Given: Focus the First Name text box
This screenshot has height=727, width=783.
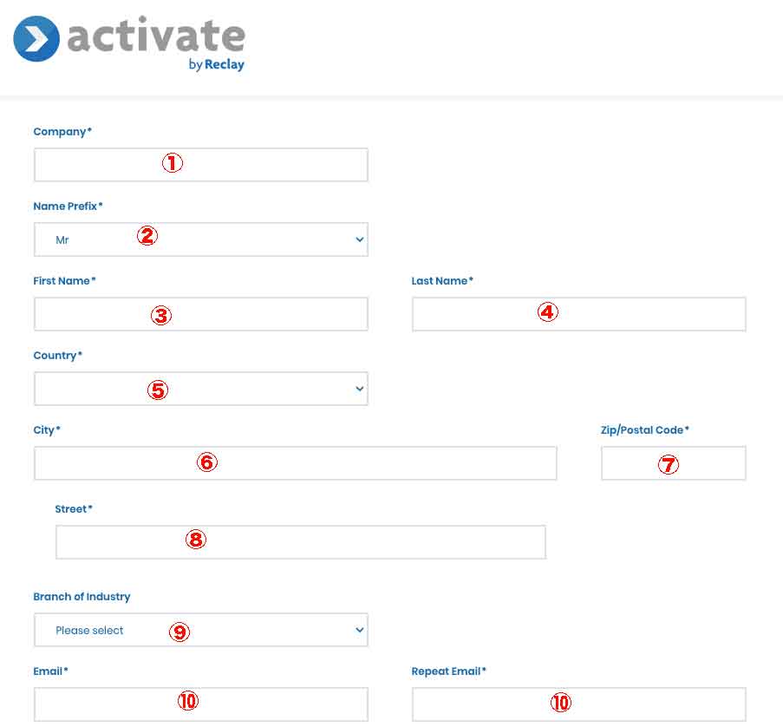Looking at the screenshot, I should tap(201, 314).
